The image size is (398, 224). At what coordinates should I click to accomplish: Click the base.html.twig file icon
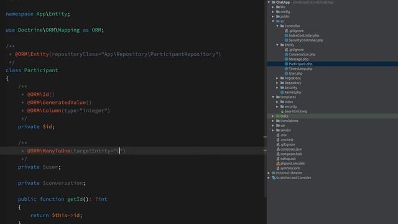pyautogui.click(x=282, y=111)
